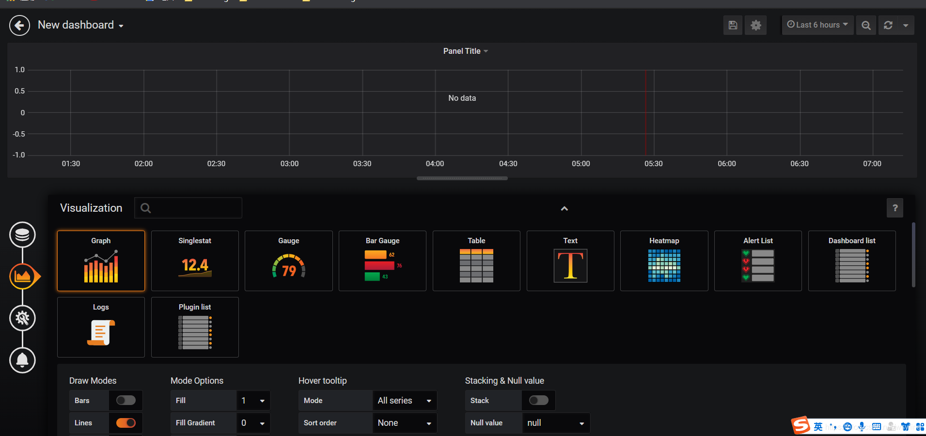Open the Last 6 hours time picker
This screenshot has width=926, height=436.
(x=817, y=25)
